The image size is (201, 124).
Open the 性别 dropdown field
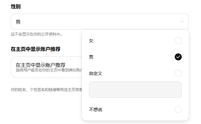tap(99, 22)
